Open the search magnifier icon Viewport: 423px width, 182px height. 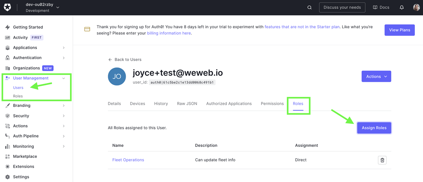pyautogui.click(x=310, y=7)
